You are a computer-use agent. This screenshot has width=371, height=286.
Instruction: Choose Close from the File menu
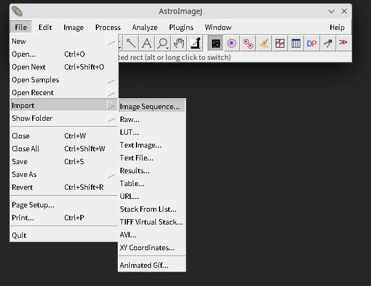tap(64, 136)
